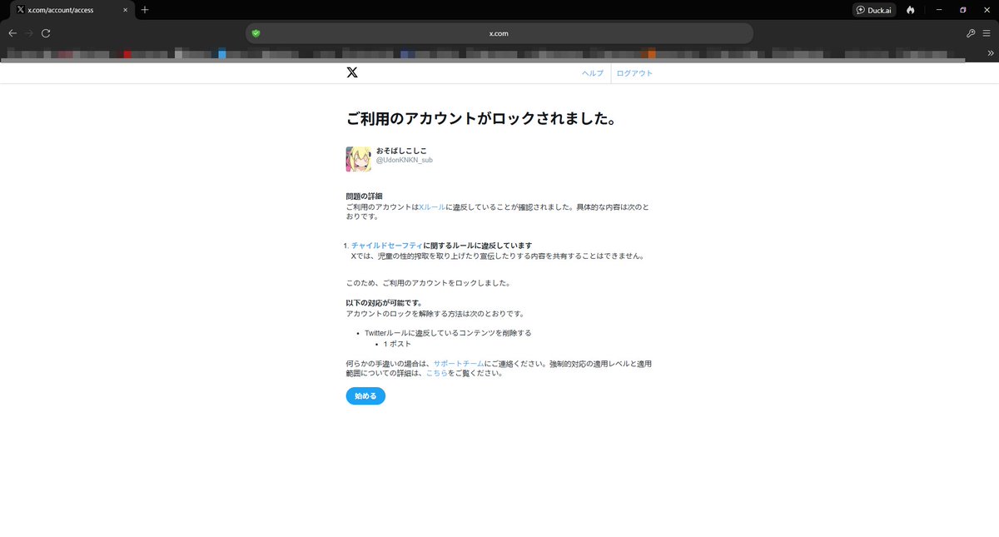Open the Xルール link
999x537 pixels.
[432, 206]
